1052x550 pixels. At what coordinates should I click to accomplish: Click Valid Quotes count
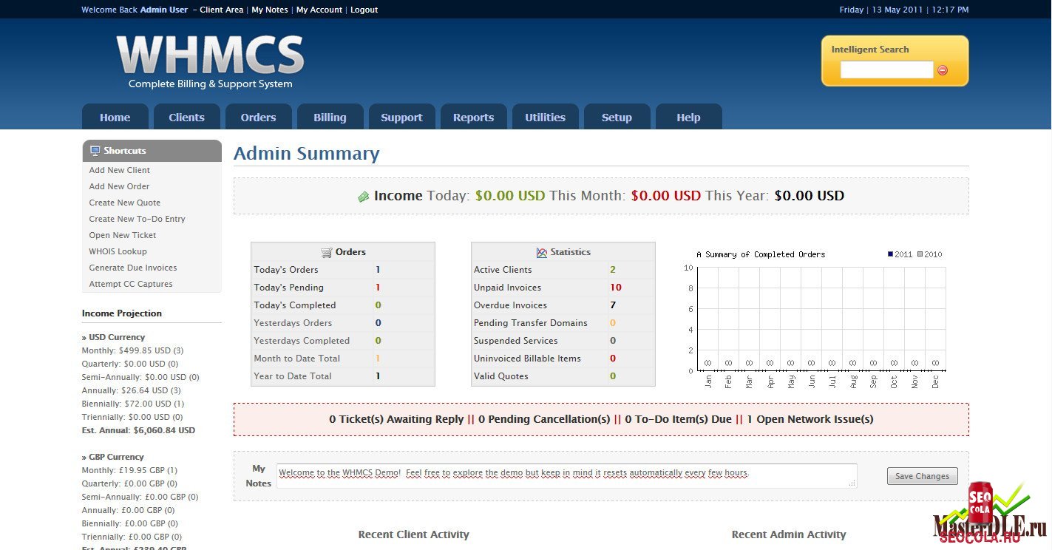(x=612, y=376)
